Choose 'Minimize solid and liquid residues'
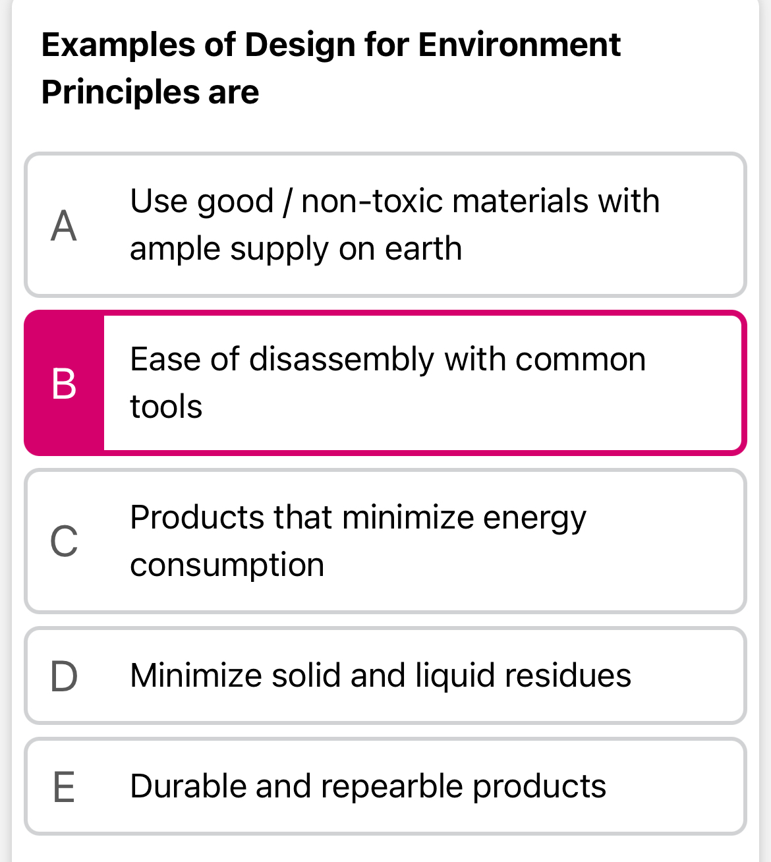The width and height of the screenshot is (771, 862). (x=380, y=675)
